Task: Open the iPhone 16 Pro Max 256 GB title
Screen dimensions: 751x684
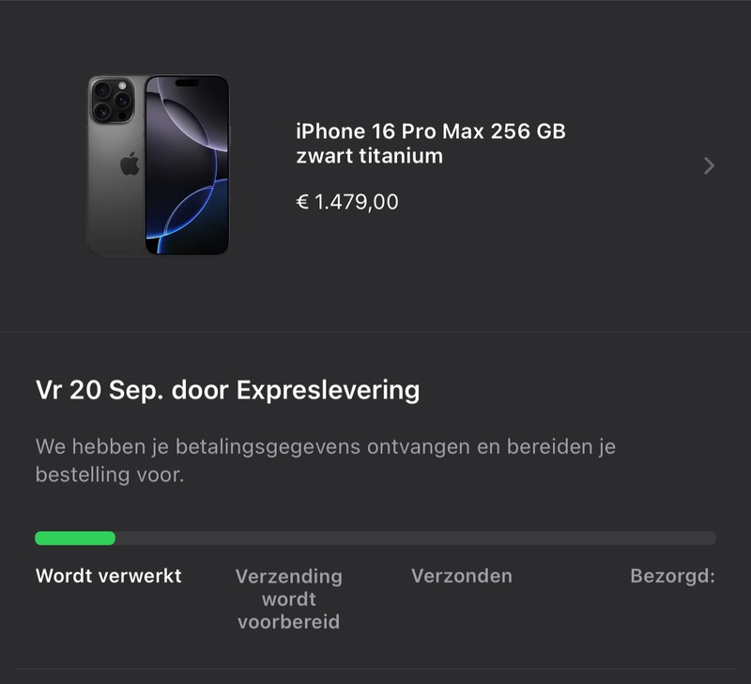Action: tap(431, 132)
